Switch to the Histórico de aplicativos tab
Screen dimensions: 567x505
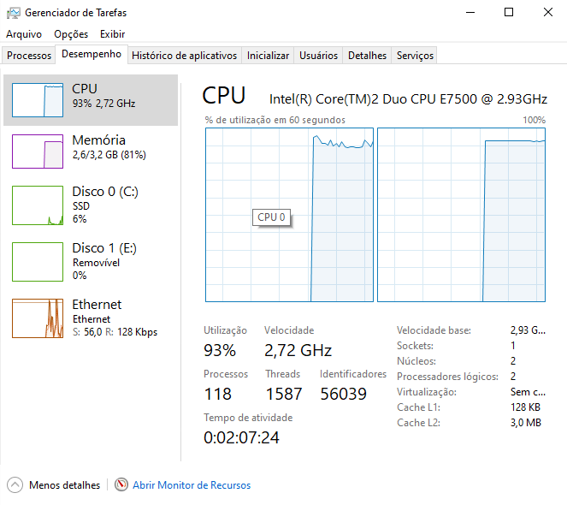(185, 56)
